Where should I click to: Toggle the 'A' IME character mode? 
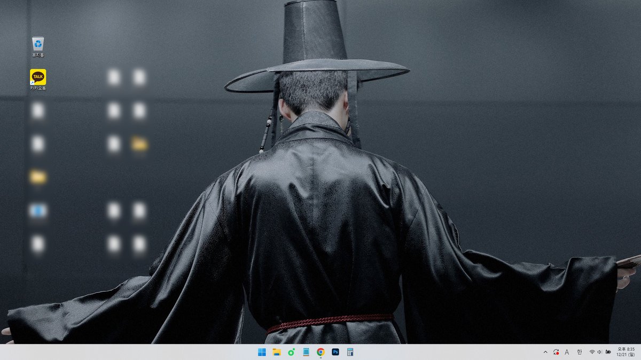pos(567,352)
